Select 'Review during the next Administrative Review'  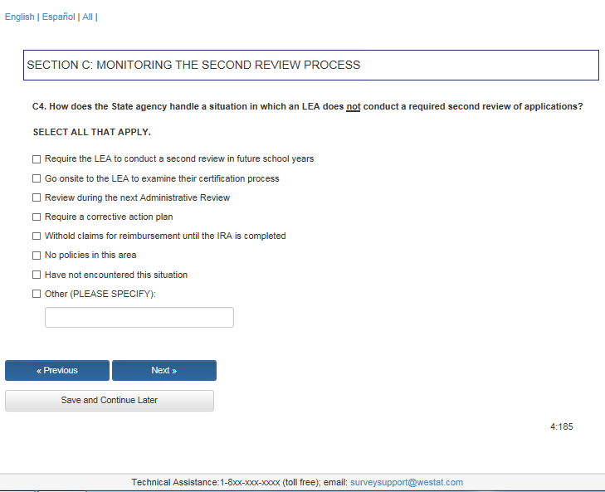(37, 197)
